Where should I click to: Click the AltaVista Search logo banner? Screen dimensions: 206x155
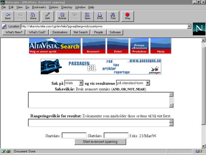pyautogui.click(x=55, y=46)
